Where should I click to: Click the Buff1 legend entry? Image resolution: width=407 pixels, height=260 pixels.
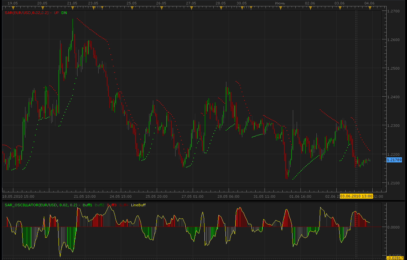(x=87, y=205)
